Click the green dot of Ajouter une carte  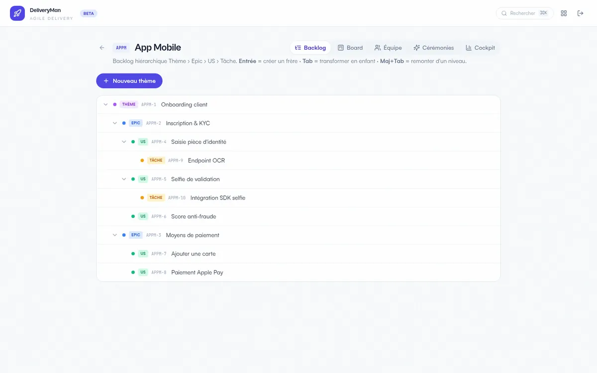133,254
